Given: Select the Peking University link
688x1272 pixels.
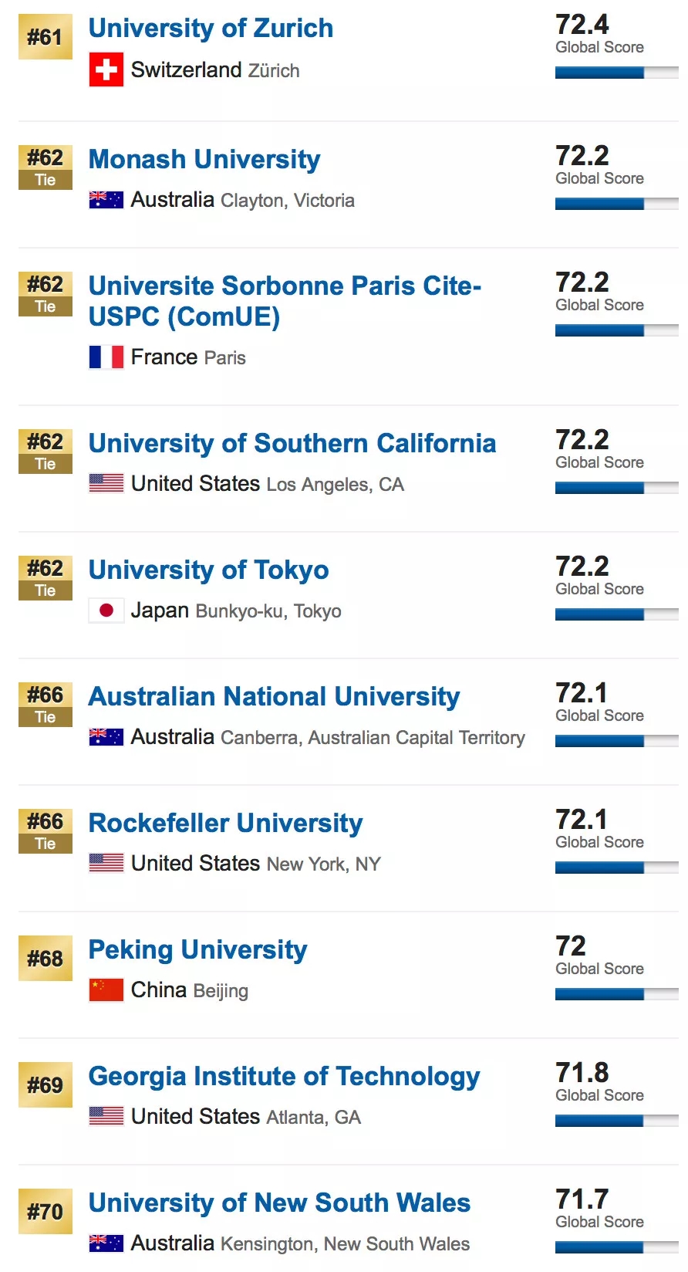Looking at the screenshot, I should click(x=197, y=950).
